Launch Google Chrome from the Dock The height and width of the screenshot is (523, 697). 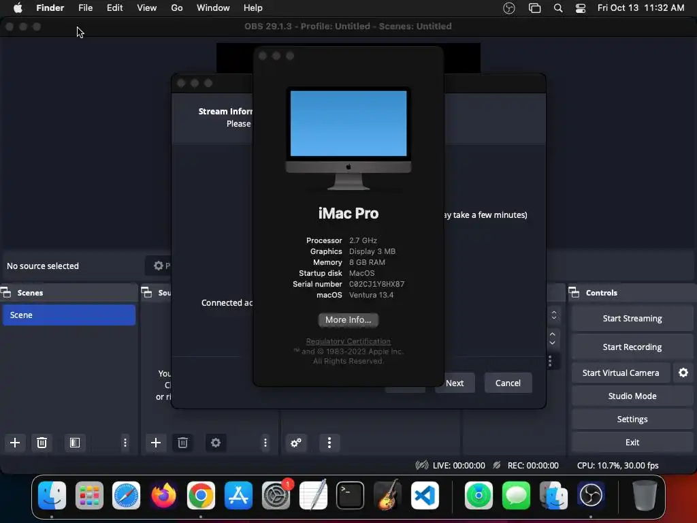[x=201, y=495]
